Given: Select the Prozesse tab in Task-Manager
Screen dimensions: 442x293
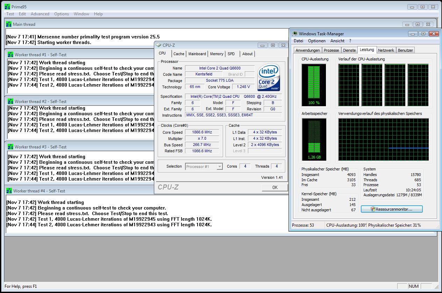Looking at the screenshot, I should (331, 50).
